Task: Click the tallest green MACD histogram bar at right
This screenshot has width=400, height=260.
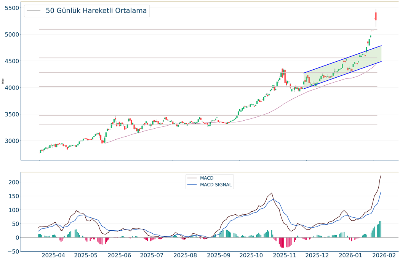Action: pos(380,229)
